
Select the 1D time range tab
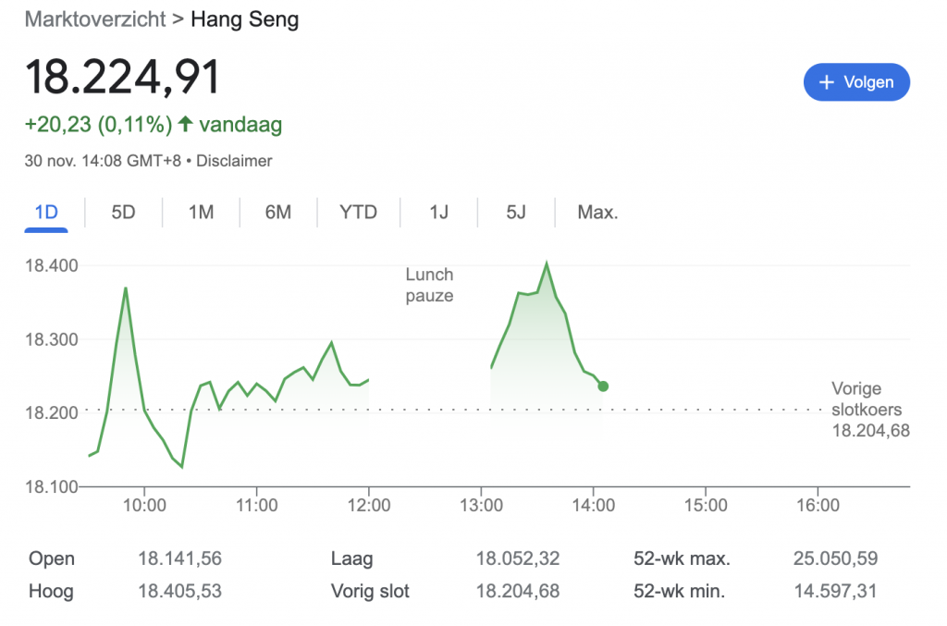(x=46, y=212)
